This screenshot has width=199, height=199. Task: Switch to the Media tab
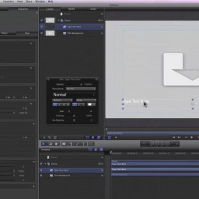72,9
